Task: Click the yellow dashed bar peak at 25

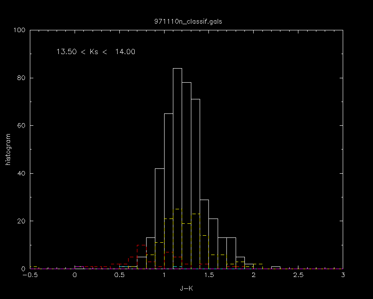Action: pos(177,209)
